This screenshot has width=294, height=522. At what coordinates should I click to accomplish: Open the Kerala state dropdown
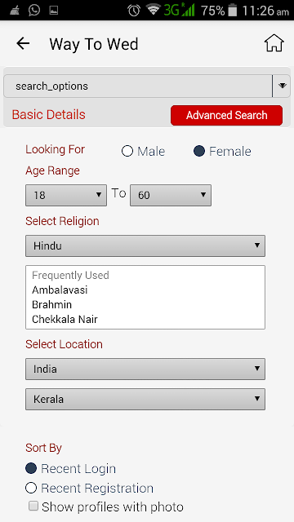145,399
